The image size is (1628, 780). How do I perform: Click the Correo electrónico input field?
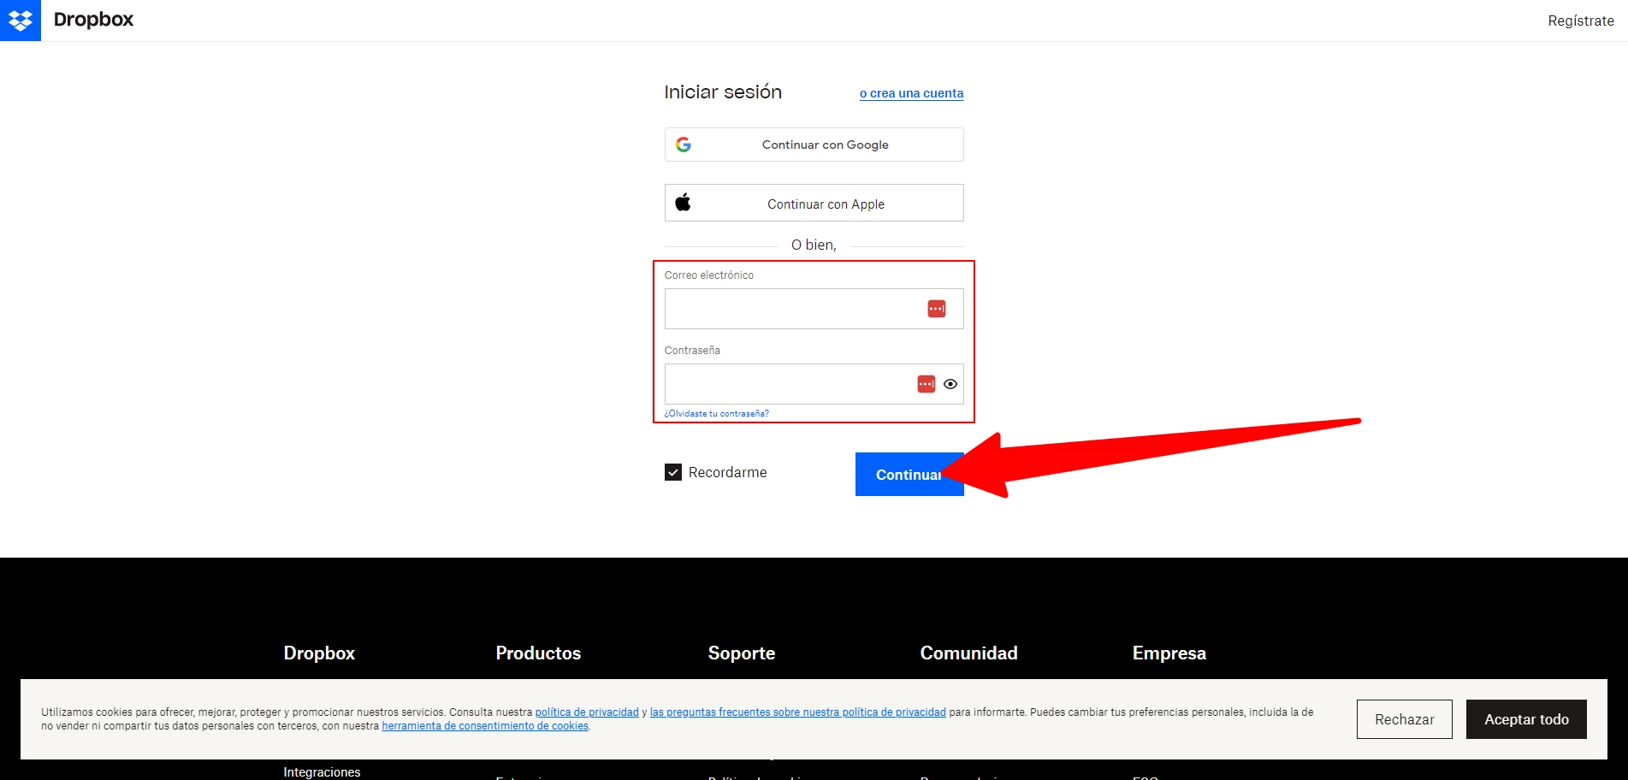click(x=796, y=308)
